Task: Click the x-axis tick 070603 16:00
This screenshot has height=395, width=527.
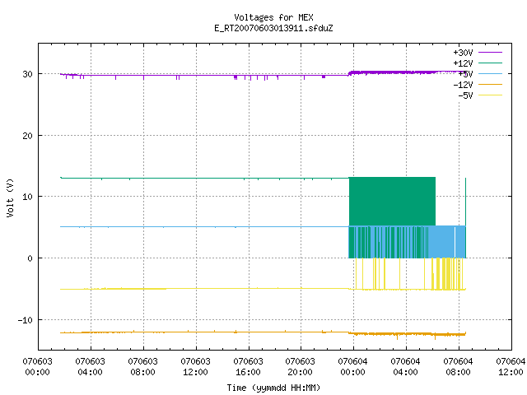Action: [x=248, y=367]
